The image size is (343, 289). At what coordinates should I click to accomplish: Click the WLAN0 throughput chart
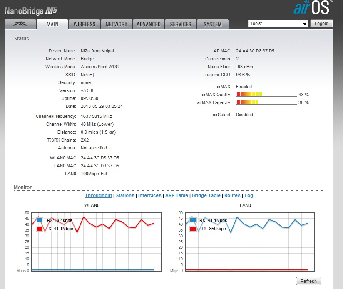click(97, 242)
